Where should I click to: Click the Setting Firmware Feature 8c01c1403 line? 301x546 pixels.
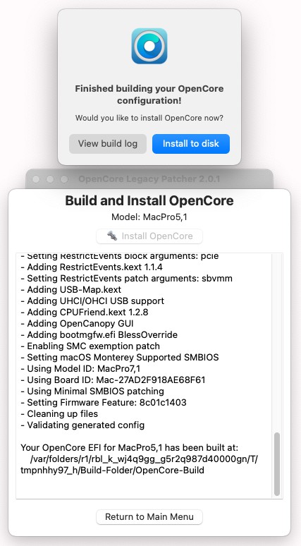104,403
